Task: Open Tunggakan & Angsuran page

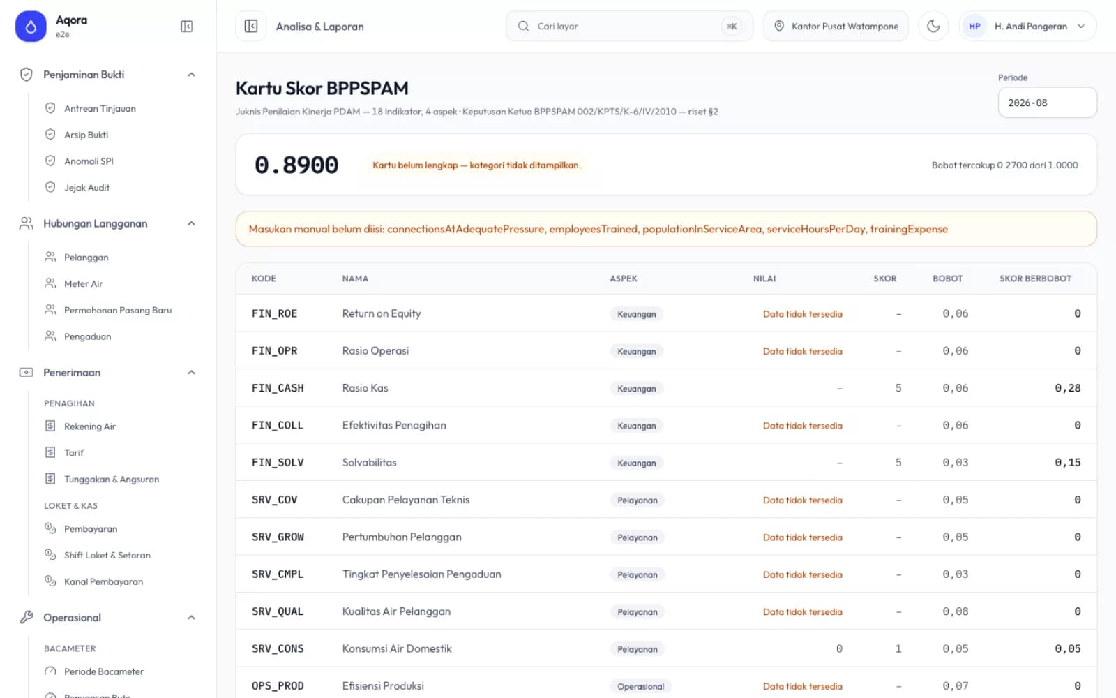Action: pos(113,480)
